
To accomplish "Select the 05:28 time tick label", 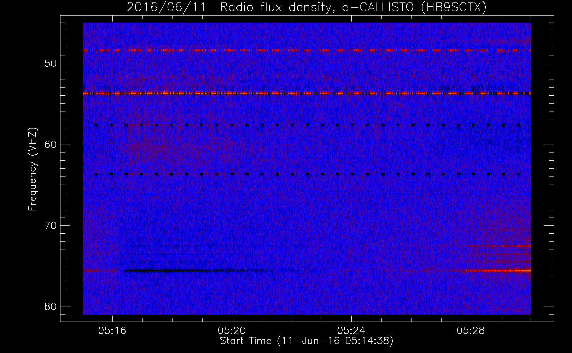I will coord(471,331).
